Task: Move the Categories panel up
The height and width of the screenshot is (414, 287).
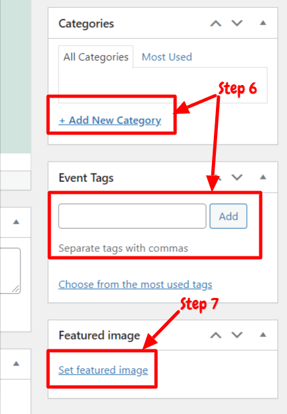Action: pyautogui.click(x=216, y=24)
